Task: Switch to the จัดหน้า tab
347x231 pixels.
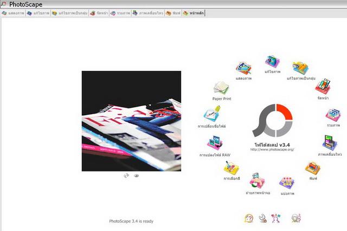Action: point(99,13)
